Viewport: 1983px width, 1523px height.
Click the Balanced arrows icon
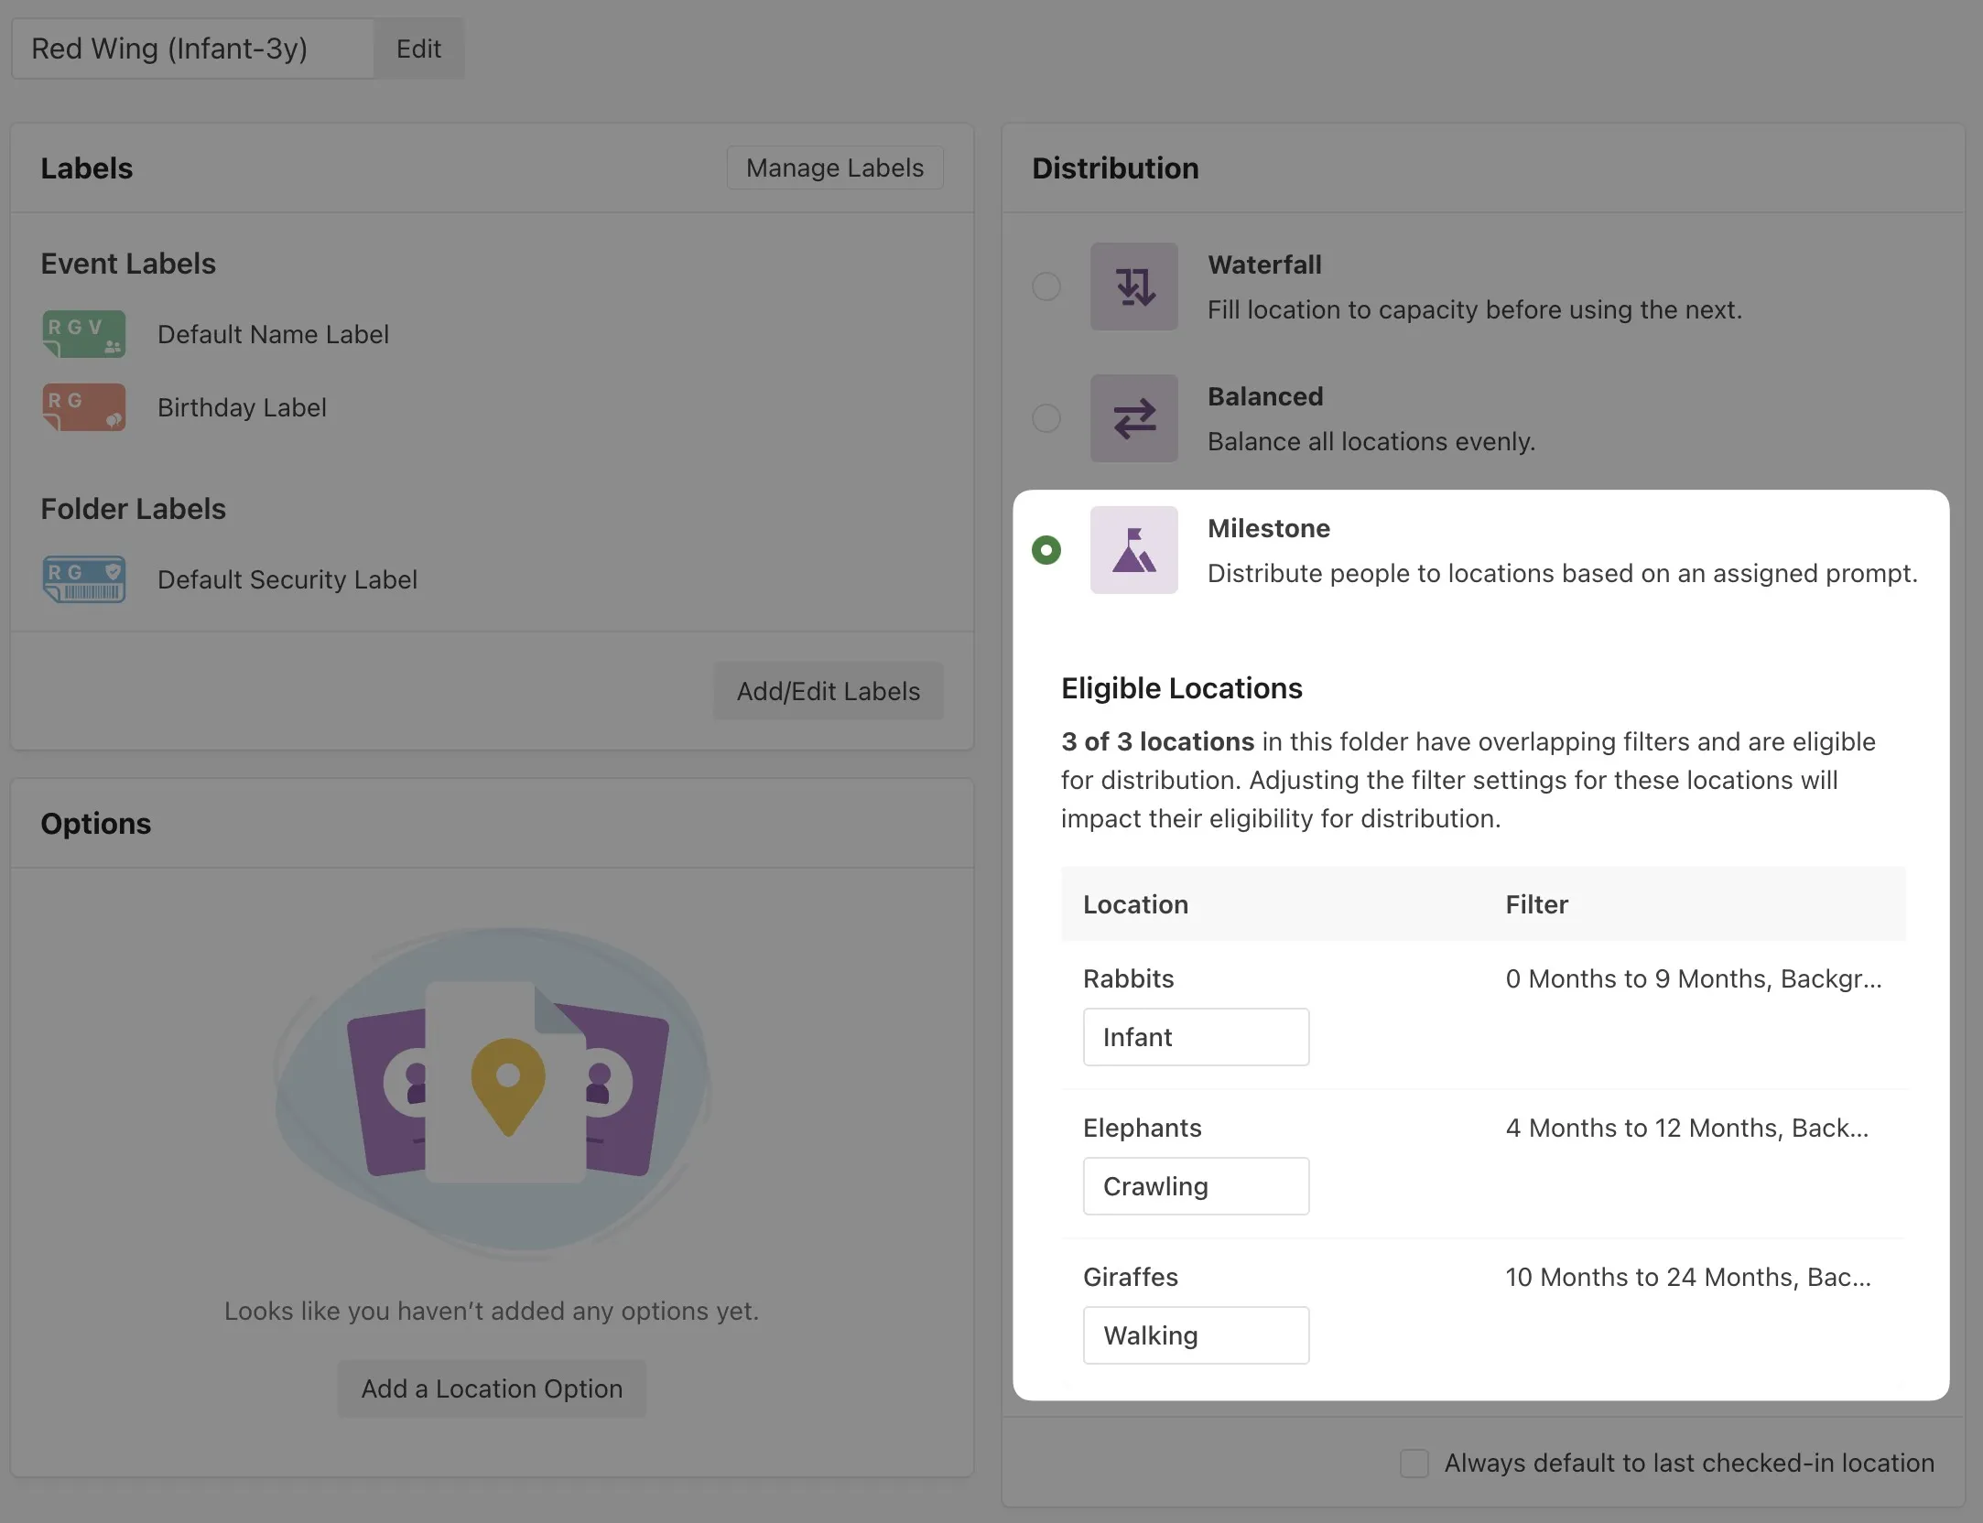click(1133, 418)
